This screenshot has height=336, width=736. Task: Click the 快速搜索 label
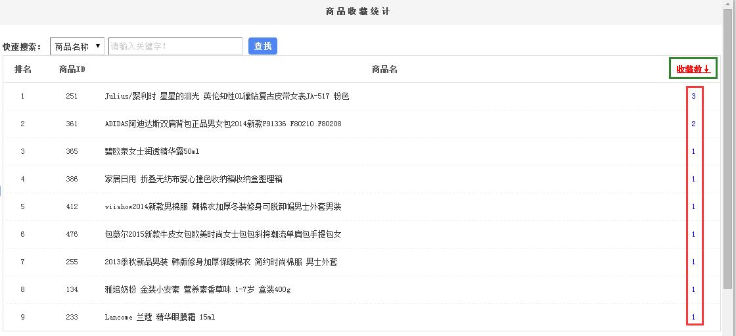(x=22, y=47)
